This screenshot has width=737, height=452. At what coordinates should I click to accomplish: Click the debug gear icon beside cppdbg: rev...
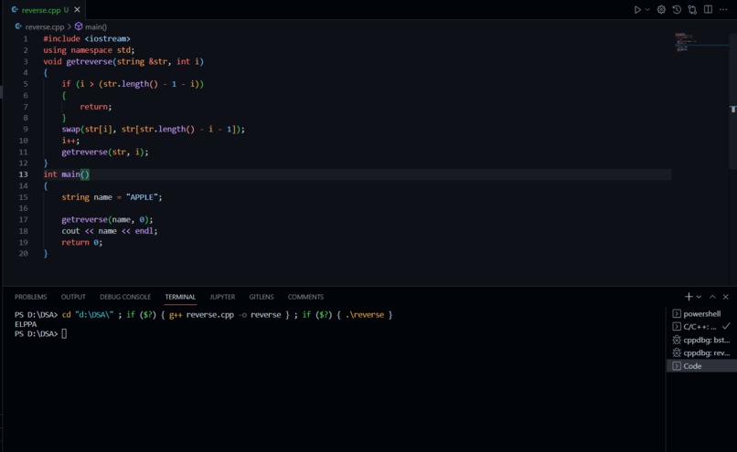pyautogui.click(x=677, y=353)
